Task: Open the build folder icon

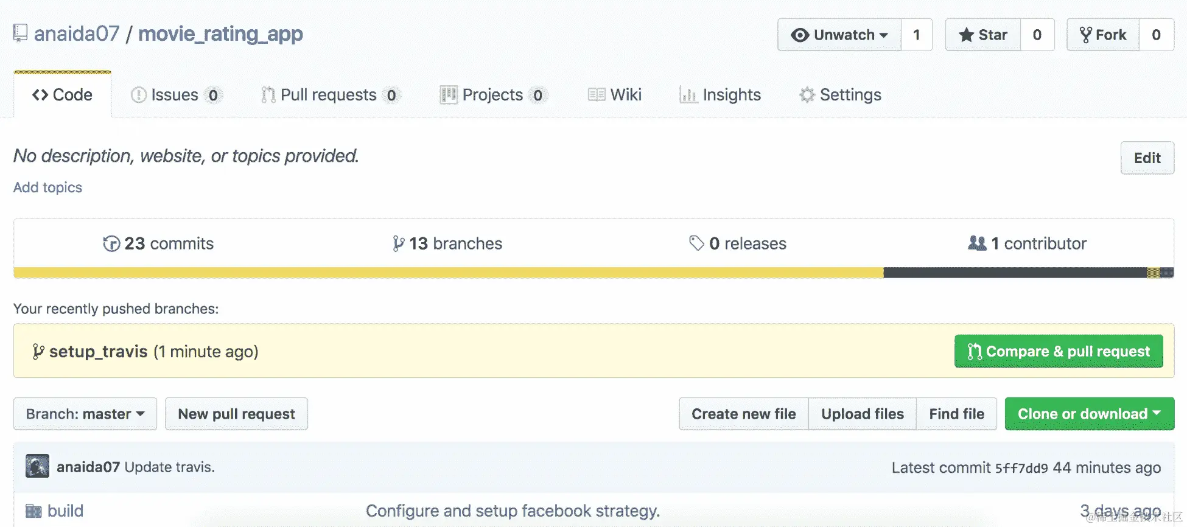Action: pyautogui.click(x=33, y=511)
